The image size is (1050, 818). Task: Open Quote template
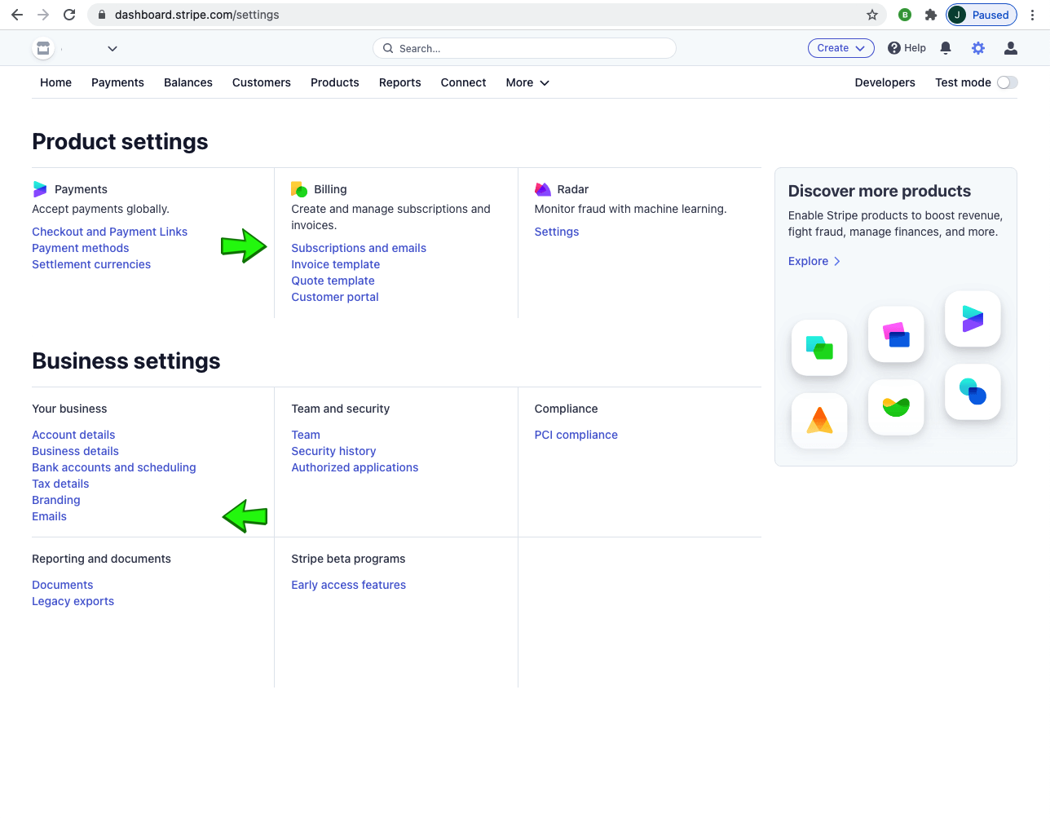pyautogui.click(x=333, y=281)
